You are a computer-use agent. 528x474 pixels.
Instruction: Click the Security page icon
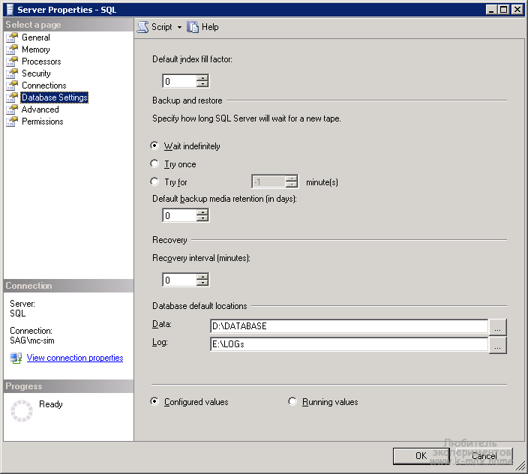tap(12, 73)
